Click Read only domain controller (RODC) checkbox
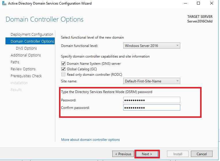This screenshot has width=220, height=161. pyautogui.click(x=63, y=74)
